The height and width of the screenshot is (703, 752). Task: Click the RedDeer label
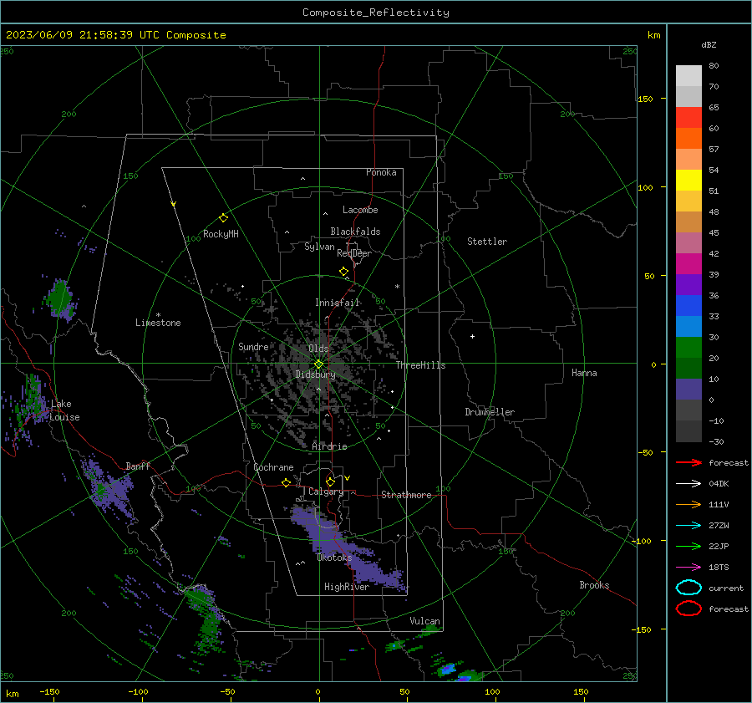point(354,253)
